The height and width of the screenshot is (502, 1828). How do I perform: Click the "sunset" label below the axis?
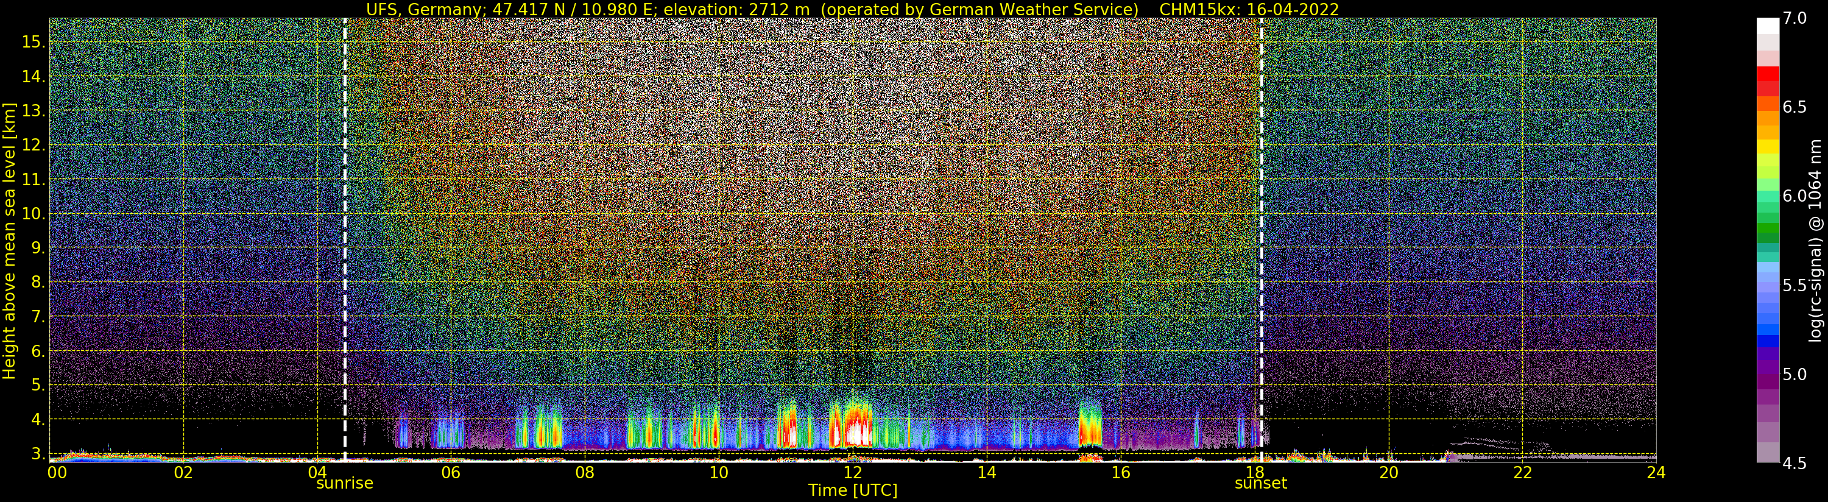pos(1260,484)
